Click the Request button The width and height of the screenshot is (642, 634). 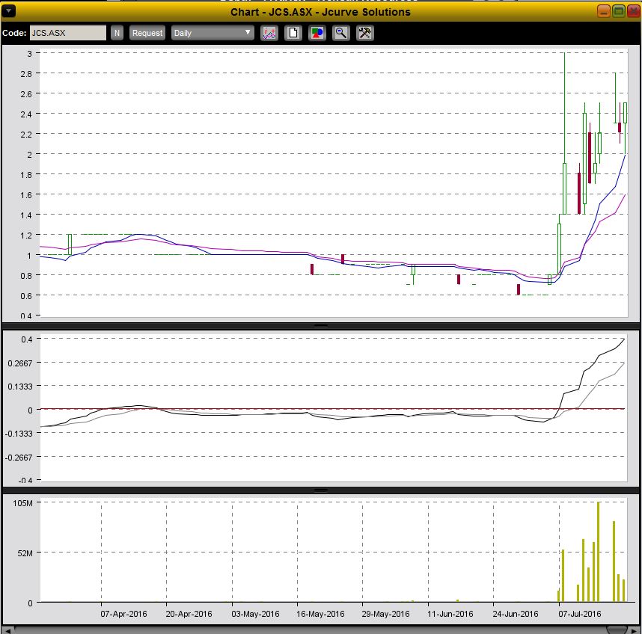147,33
